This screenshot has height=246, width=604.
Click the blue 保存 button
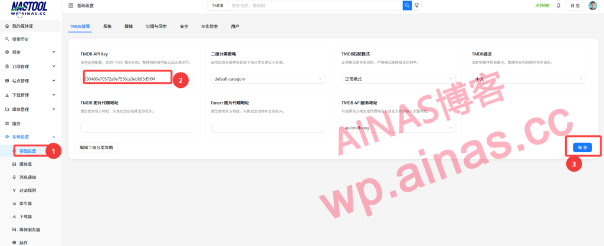pyautogui.click(x=582, y=147)
